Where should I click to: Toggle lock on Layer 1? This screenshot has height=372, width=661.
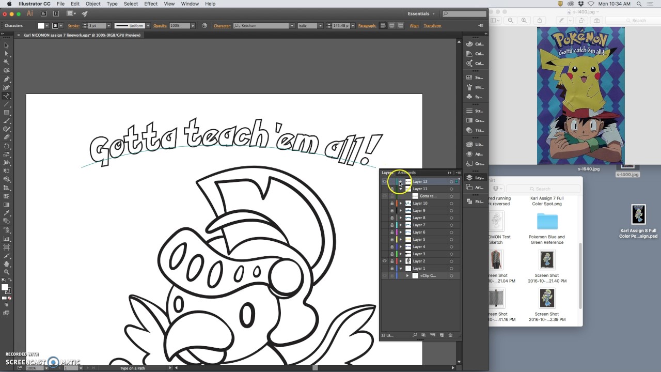[x=391, y=269]
